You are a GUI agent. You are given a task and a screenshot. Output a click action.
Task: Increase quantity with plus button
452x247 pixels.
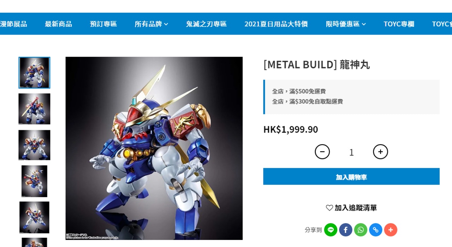click(380, 152)
